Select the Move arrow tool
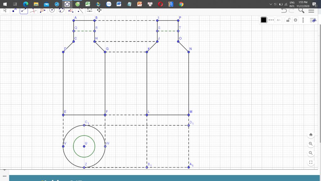This screenshot has width=321, height=181. pyautogui.click(x=5, y=10)
